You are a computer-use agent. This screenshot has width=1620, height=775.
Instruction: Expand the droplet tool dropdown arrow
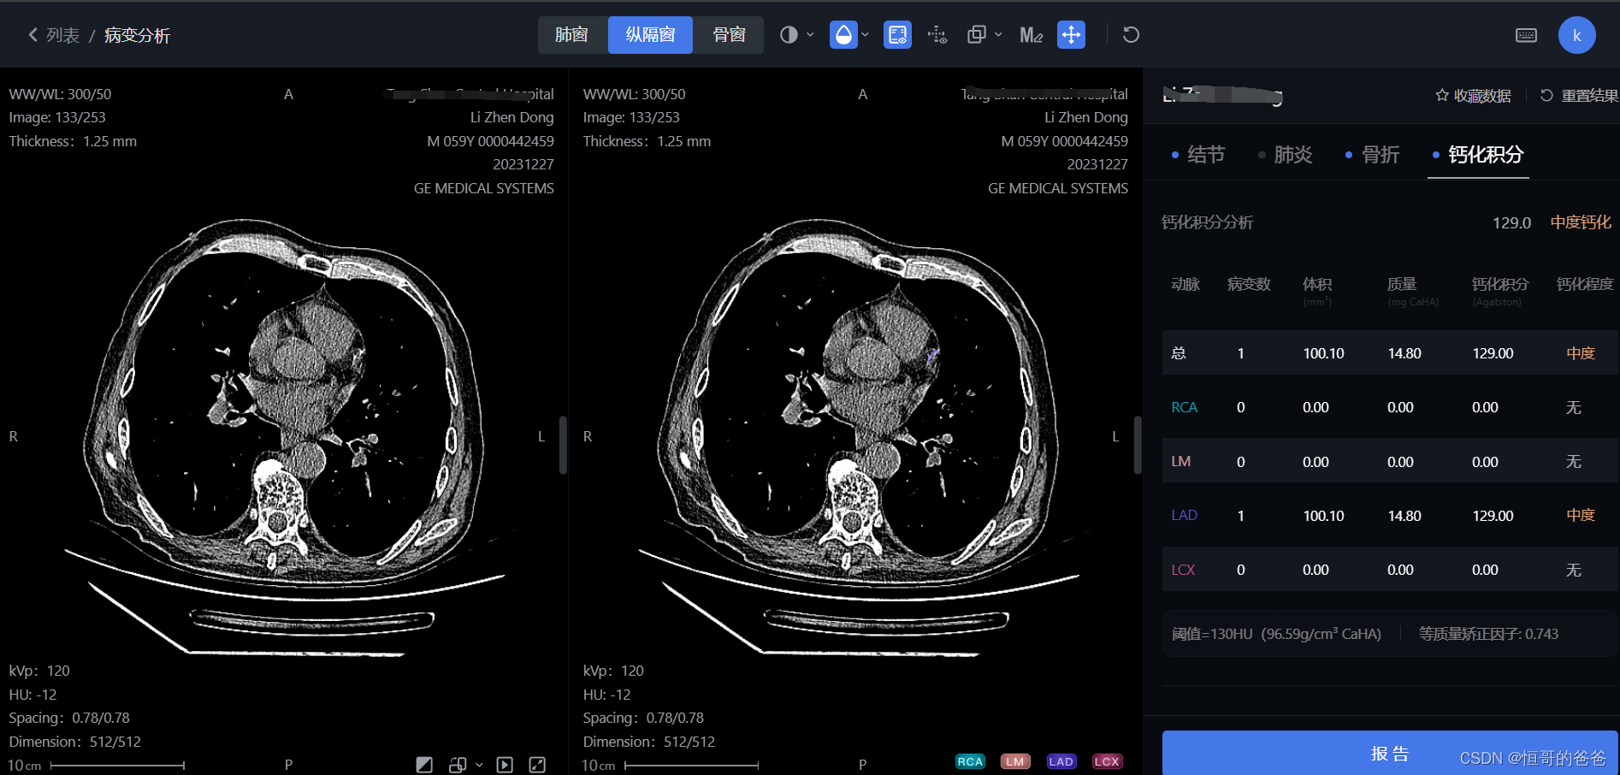(x=866, y=35)
